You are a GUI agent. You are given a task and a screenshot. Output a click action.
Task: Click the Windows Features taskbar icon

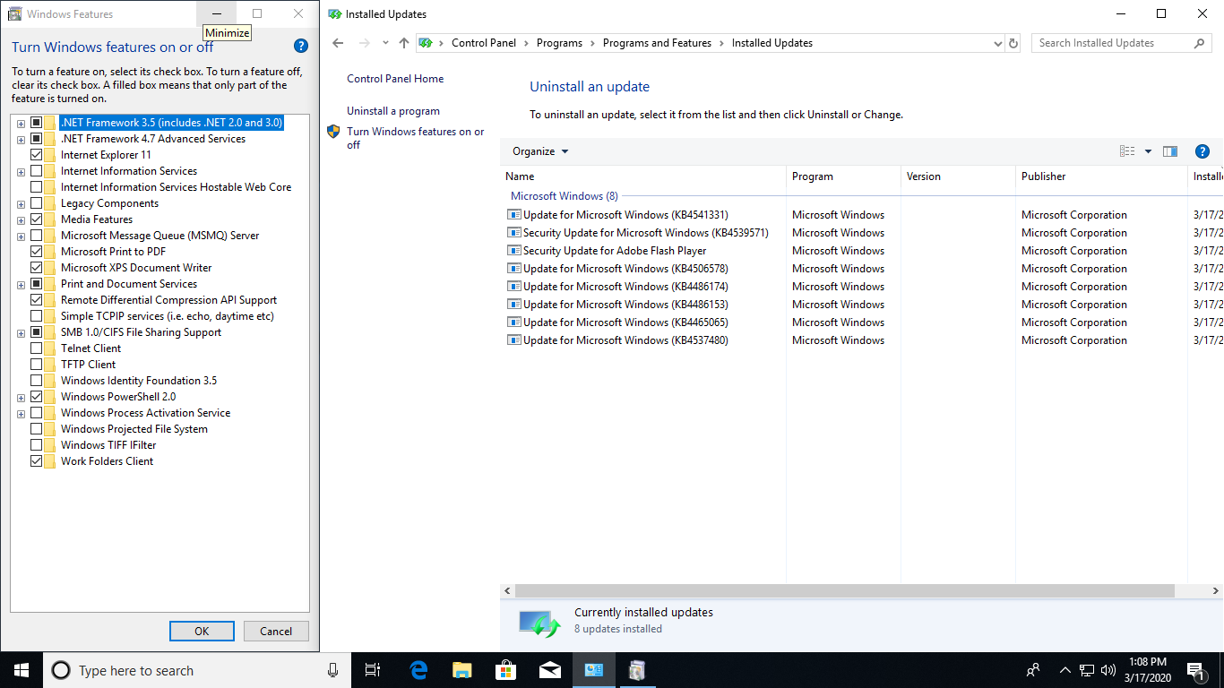pyautogui.click(x=637, y=670)
